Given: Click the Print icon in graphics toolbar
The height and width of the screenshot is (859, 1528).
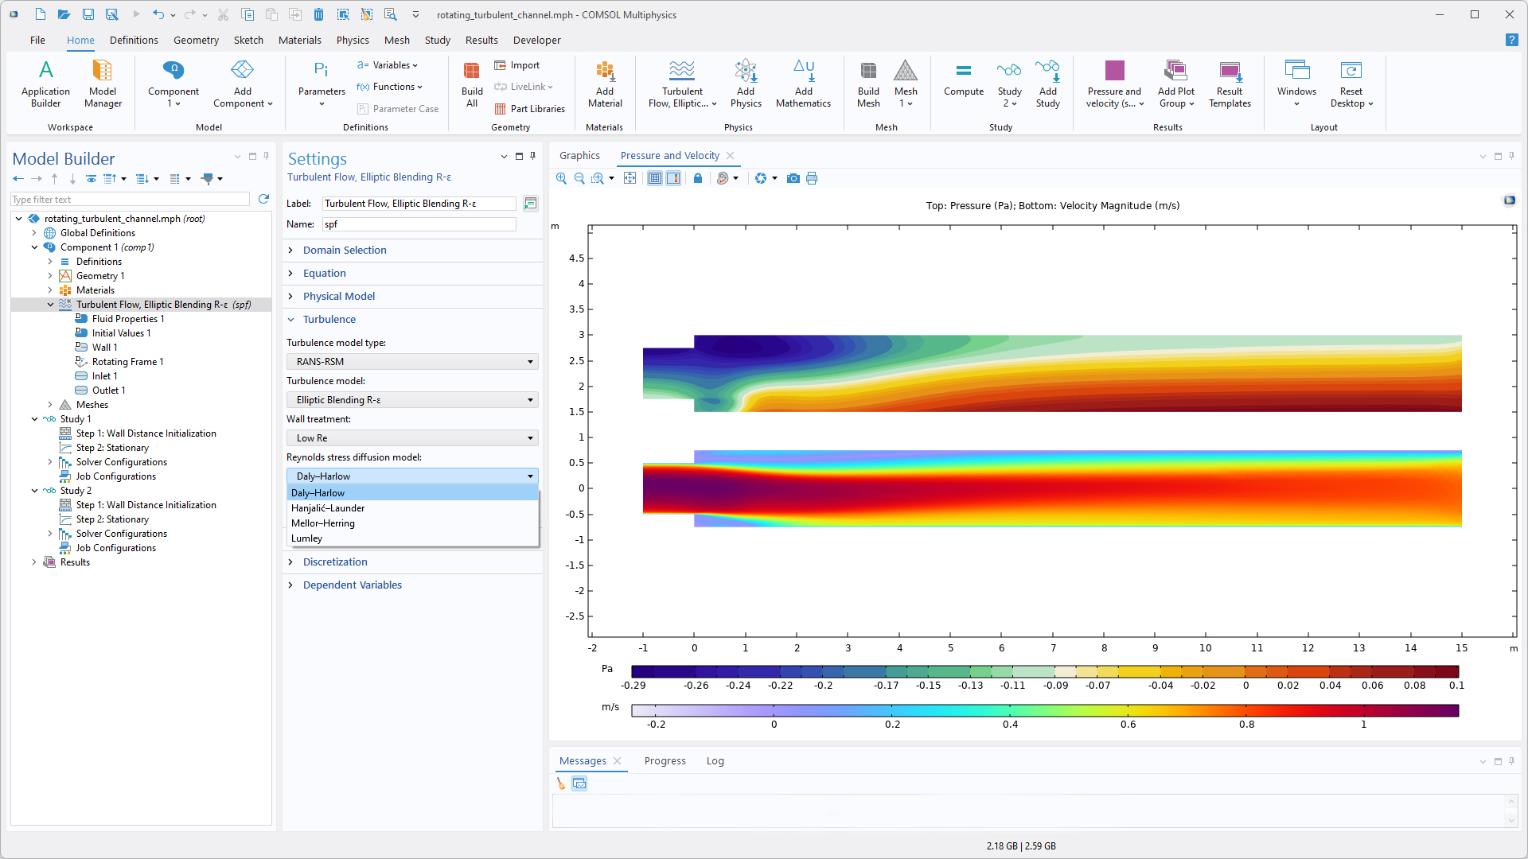Looking at the screenshot, I should [812, 178].
